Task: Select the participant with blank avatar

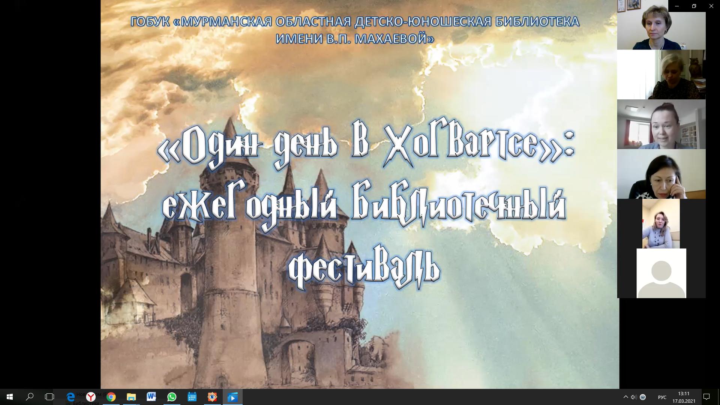Action: [661, 273]
